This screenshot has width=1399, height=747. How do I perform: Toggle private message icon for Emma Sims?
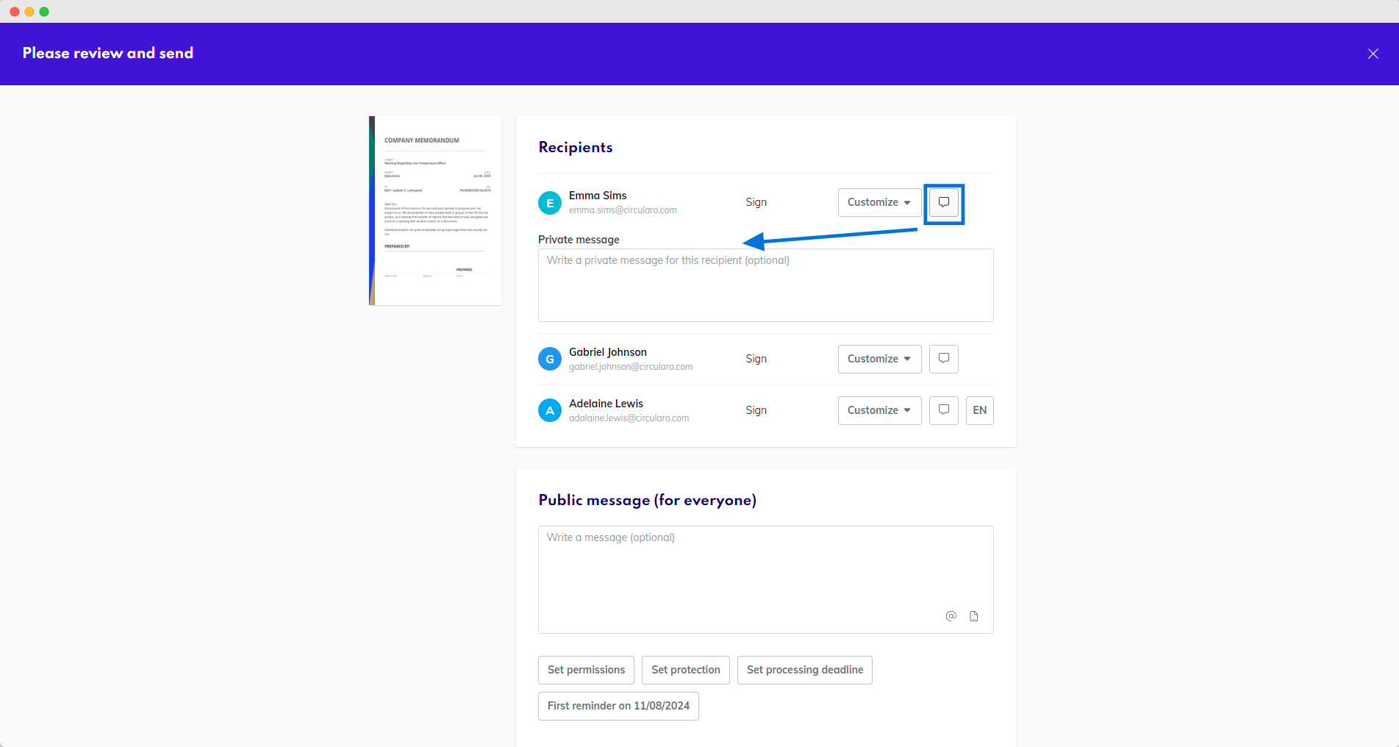pyautogui.click(x=943, y=203)
